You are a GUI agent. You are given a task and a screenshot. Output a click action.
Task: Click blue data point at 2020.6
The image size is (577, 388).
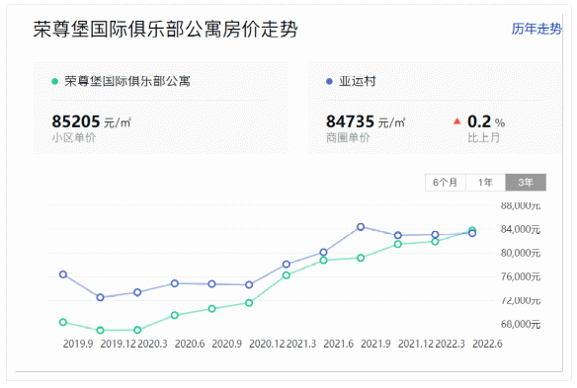point(175,283)
